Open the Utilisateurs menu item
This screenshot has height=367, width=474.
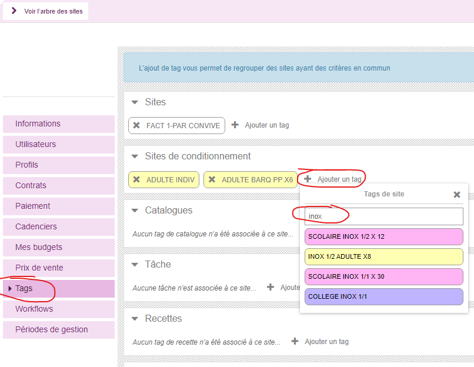coord(59,144)
